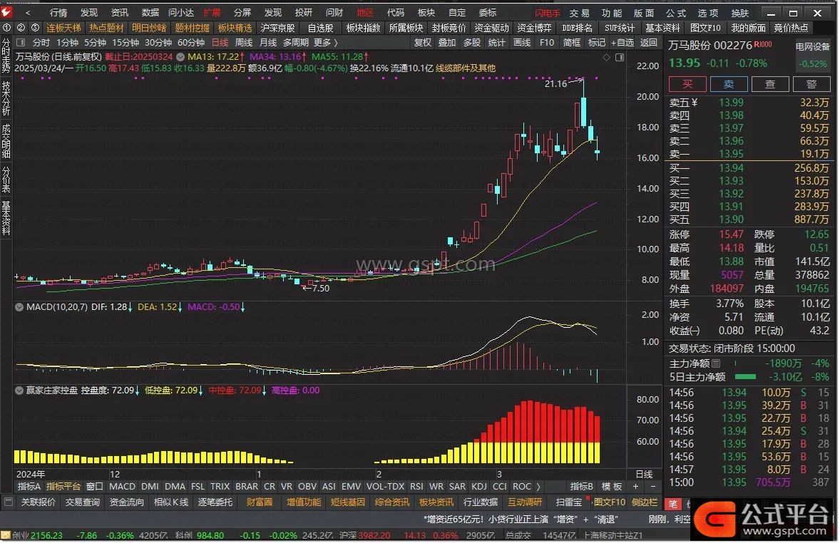Image resolution: width=840 pixels, height=543 pixels.
Task: Open the 行情 menu
Action: coord(58,12)
